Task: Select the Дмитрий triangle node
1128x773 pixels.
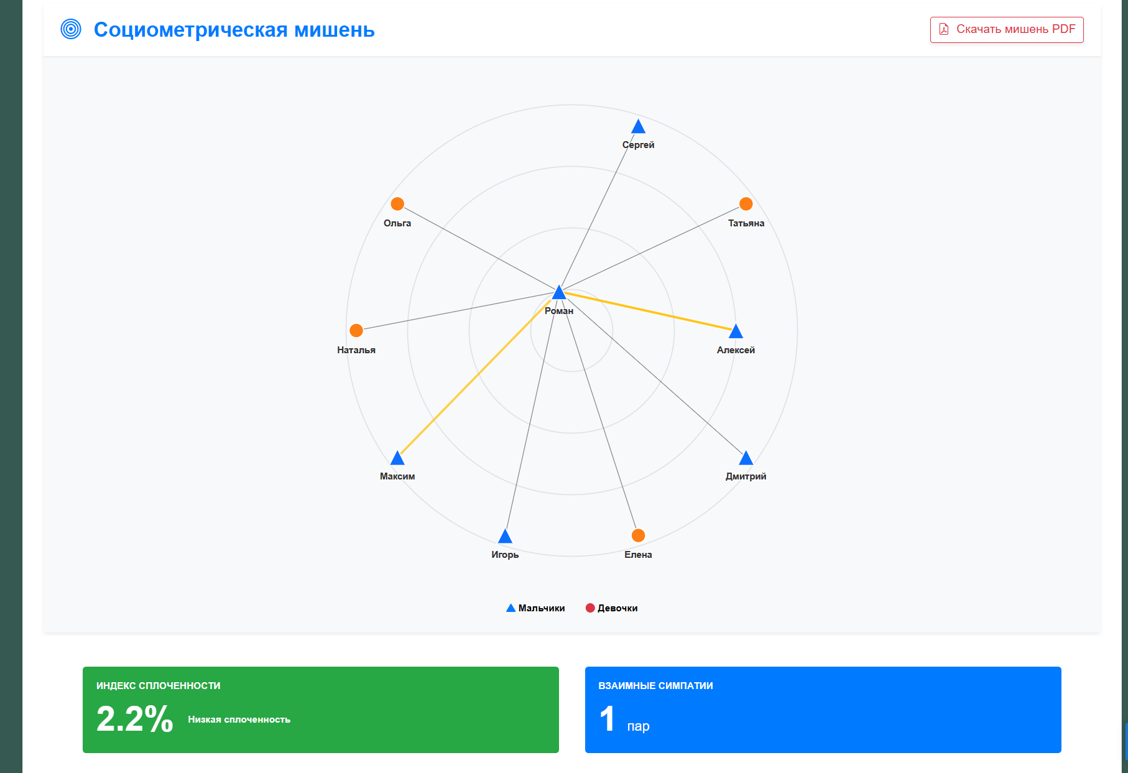Action: (746, 459)
